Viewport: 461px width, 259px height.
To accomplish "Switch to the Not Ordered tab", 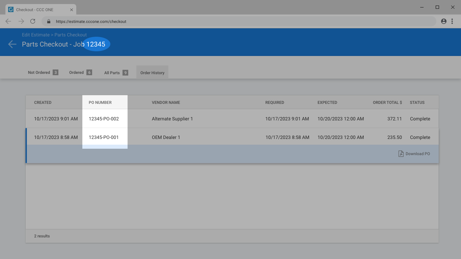I will [x=43, y=73].
